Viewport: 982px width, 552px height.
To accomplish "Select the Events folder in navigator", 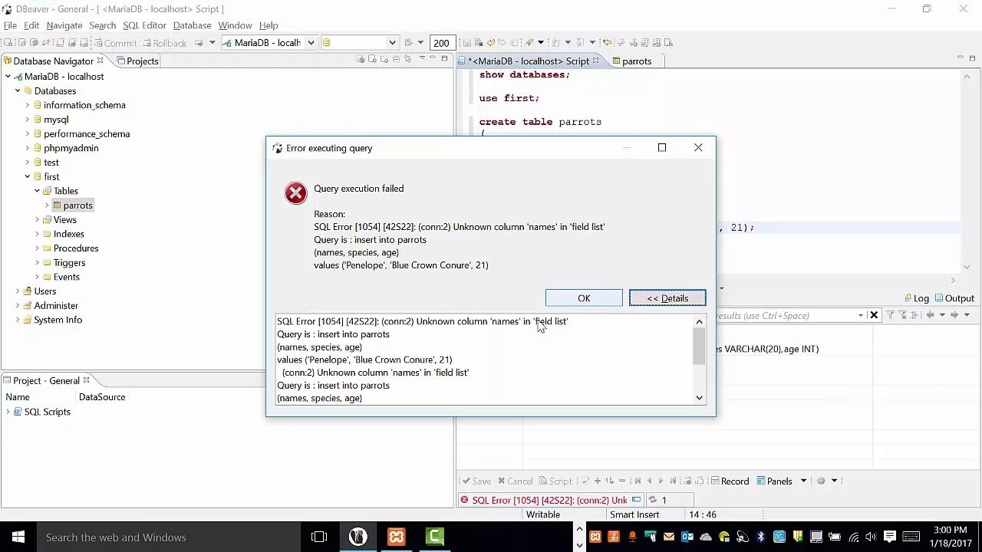I will (x=66, y=277).
